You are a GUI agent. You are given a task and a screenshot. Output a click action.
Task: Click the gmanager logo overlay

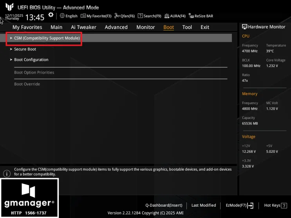29,198
